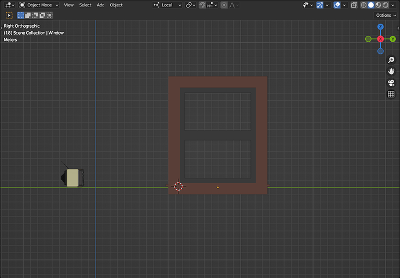Click the red X axis gizmo circle
Viewport: 400px width, 278px height.
pos(380,39)
